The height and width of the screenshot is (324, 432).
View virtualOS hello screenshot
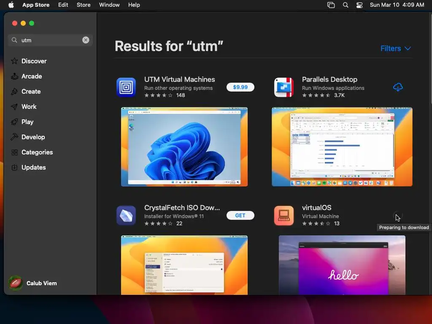(x=342, y=265)
